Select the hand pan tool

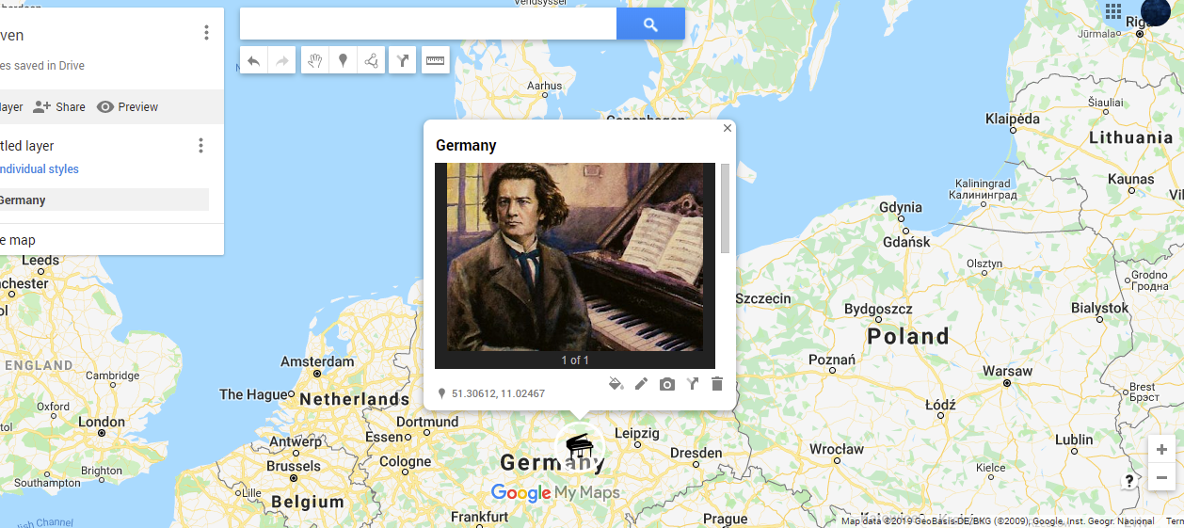315,61
